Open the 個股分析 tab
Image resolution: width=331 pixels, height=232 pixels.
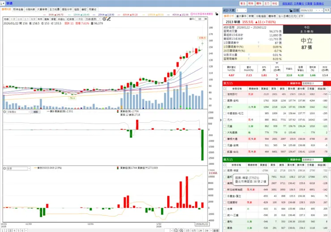pyautogui.click(x=67, y=9)
